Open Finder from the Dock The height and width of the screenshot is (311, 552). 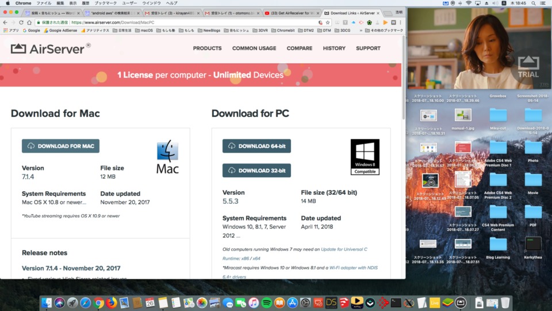47,302
